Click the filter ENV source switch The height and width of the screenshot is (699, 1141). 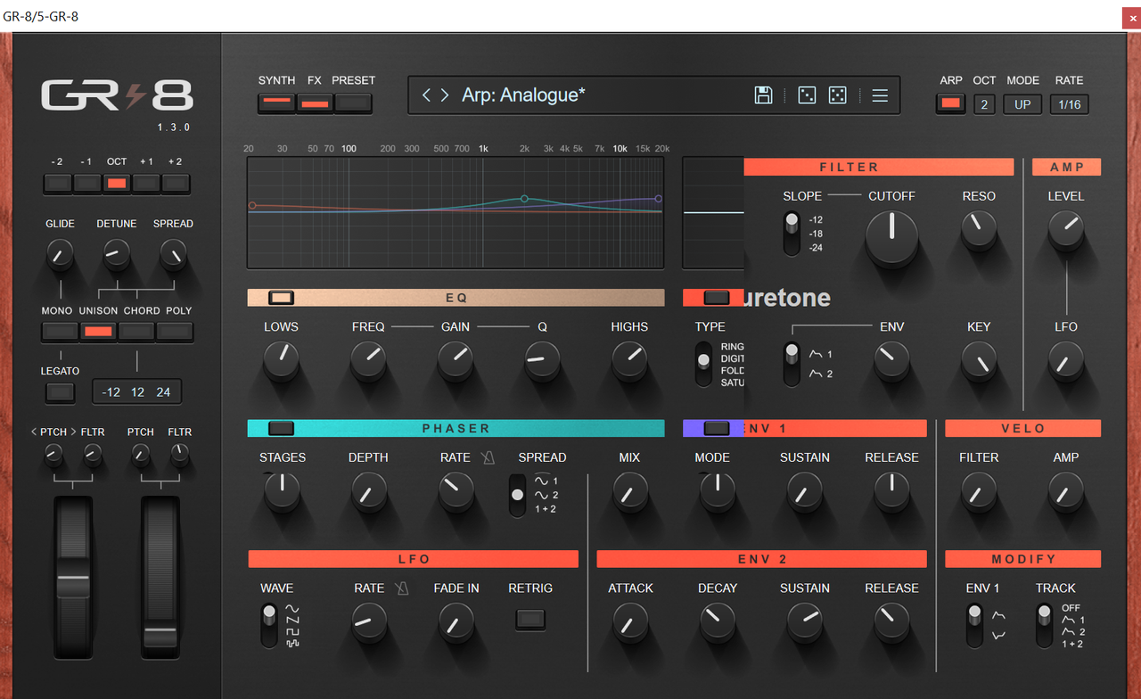[x=792, y=365]
